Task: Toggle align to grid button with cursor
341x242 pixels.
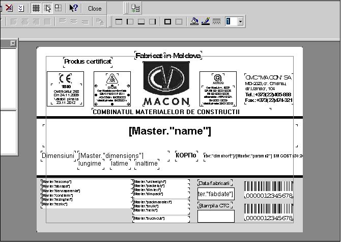Action: 47,8
